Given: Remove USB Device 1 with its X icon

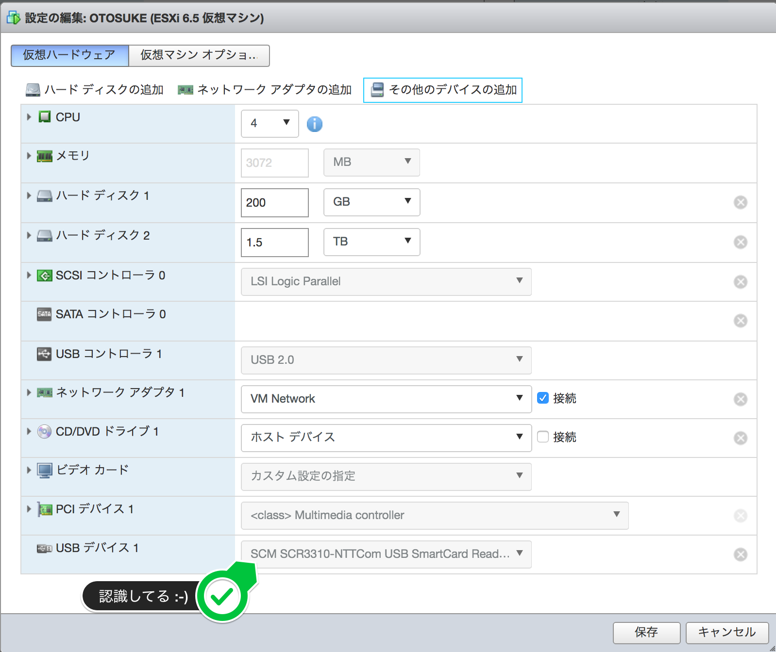Looking at the screenshot, I should click(741, 554).
